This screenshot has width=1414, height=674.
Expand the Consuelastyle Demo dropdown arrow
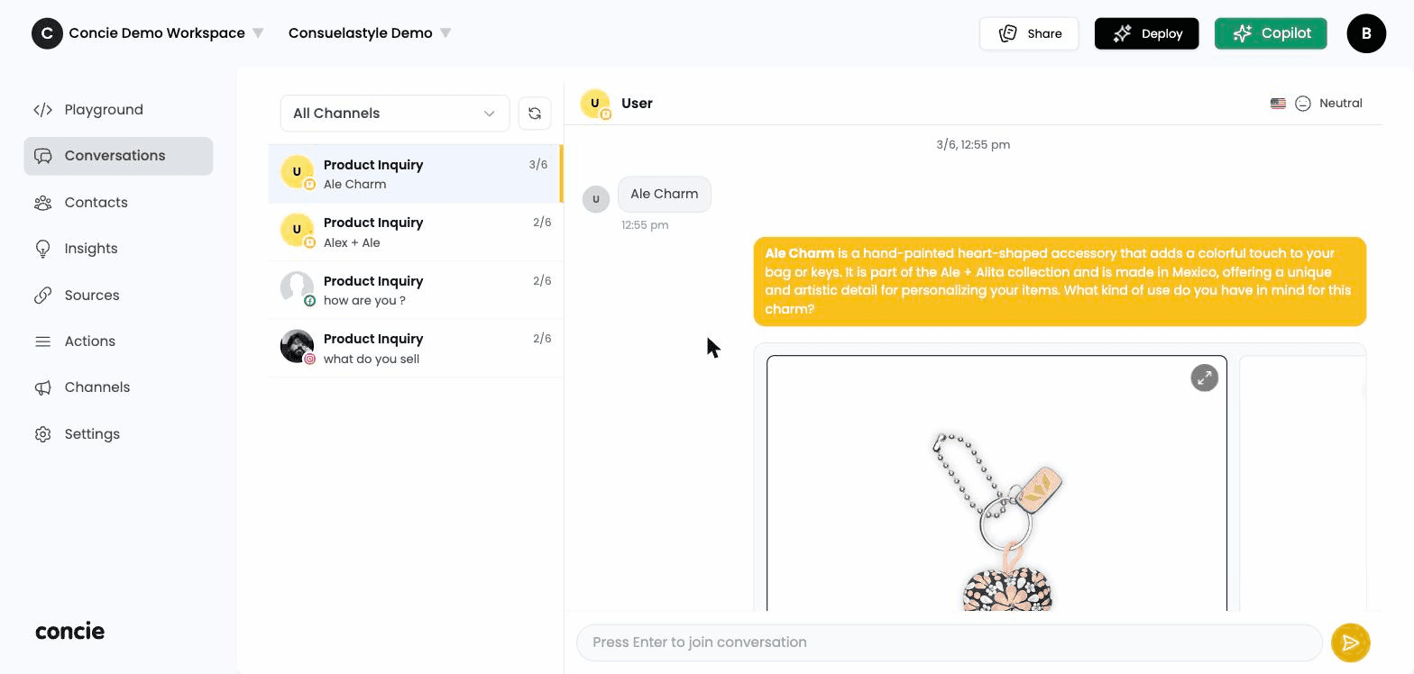[x=445, y=33]
